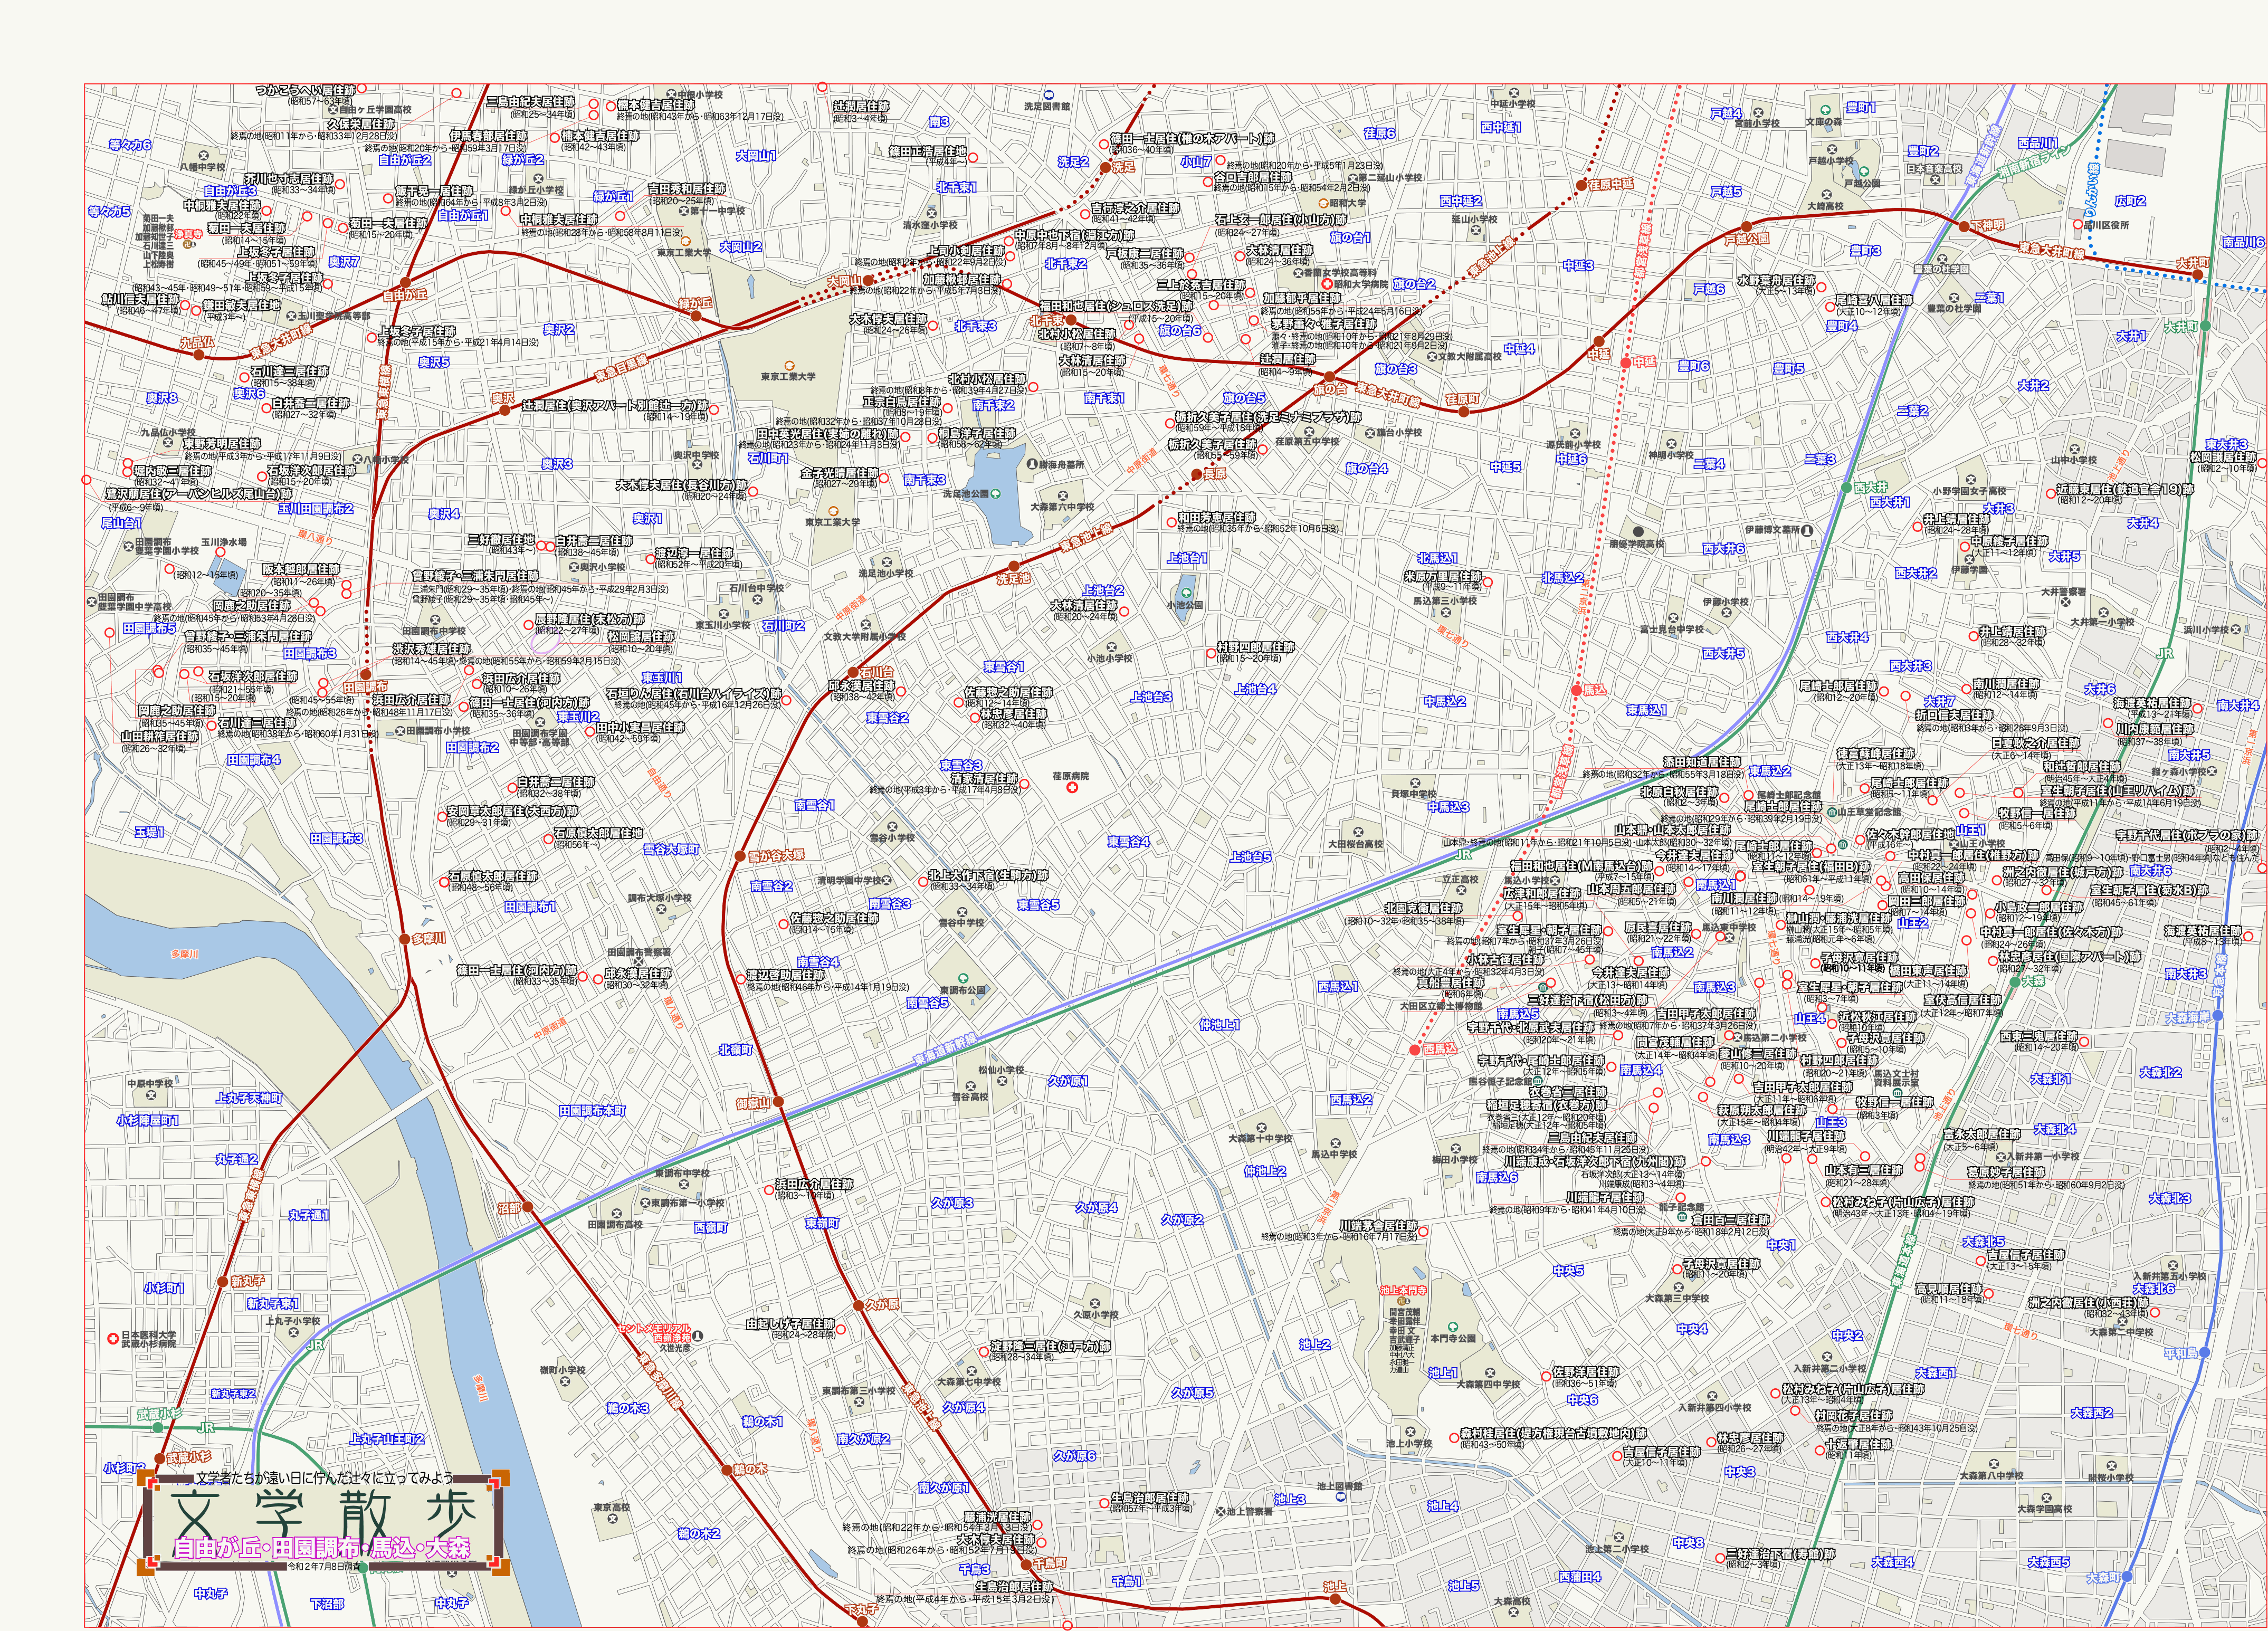The image size is (2268, 1631).
Task: Select the 雪が谷大塚 station marker
Action: [x=740, y=856]
